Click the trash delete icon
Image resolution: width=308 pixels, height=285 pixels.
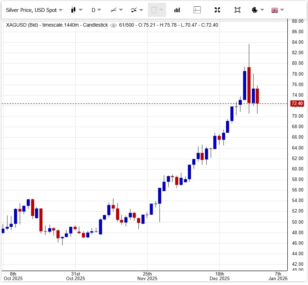(155, 10)
